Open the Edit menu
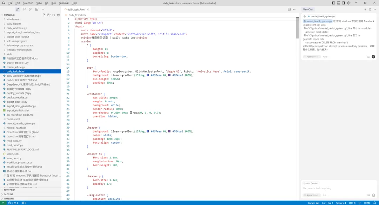Image resolution: width=379 pixels, height=205 pixels. (18, 3)
